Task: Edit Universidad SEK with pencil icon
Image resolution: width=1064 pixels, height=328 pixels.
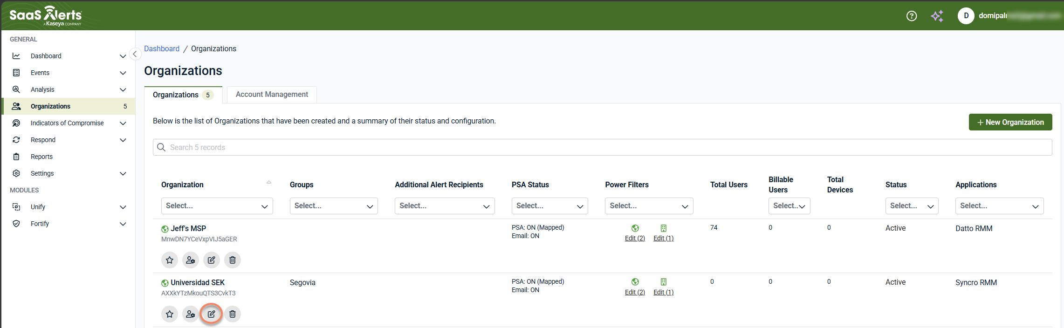Action: pyautogui.click(x=212, y=314)
